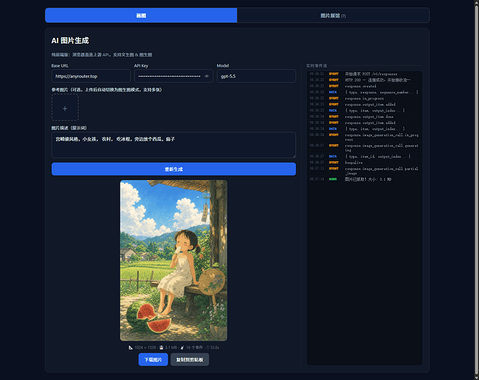Click the 'item_id' DATA log entry
The image size is (479, 380).
[364, 157]
